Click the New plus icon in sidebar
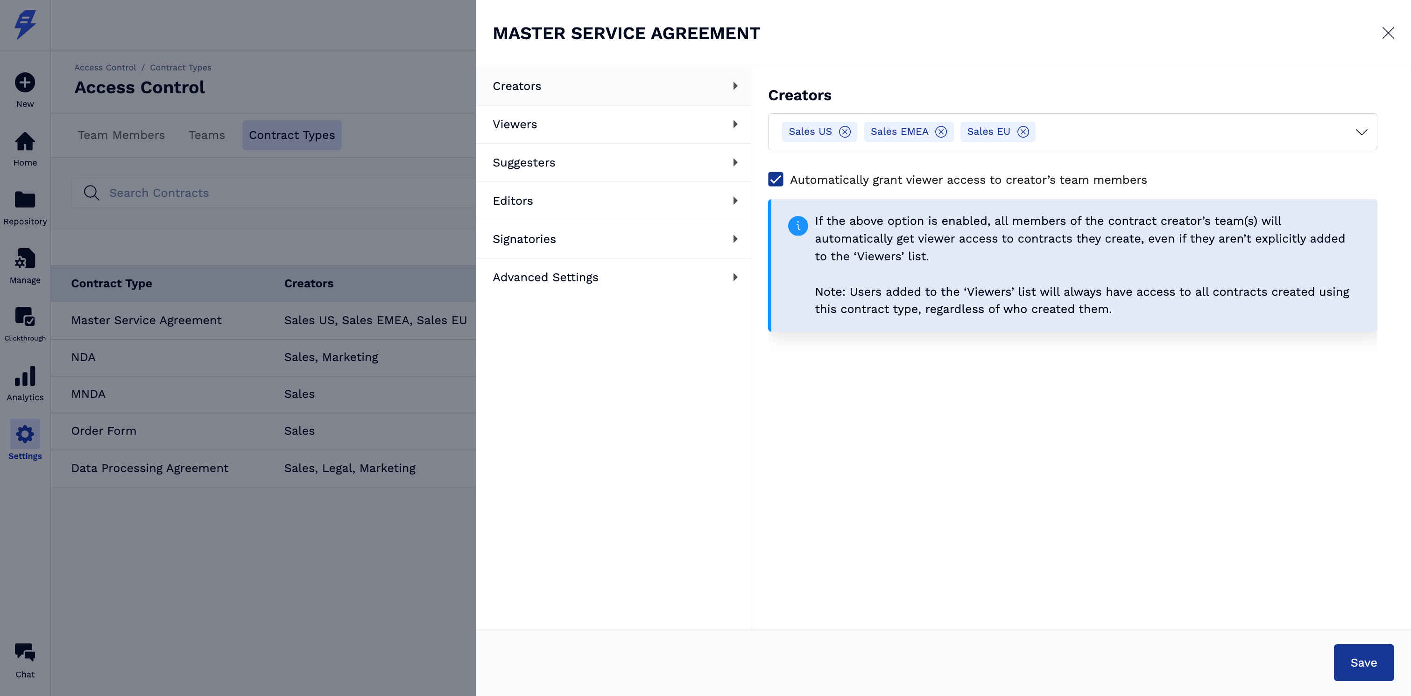 25,83
